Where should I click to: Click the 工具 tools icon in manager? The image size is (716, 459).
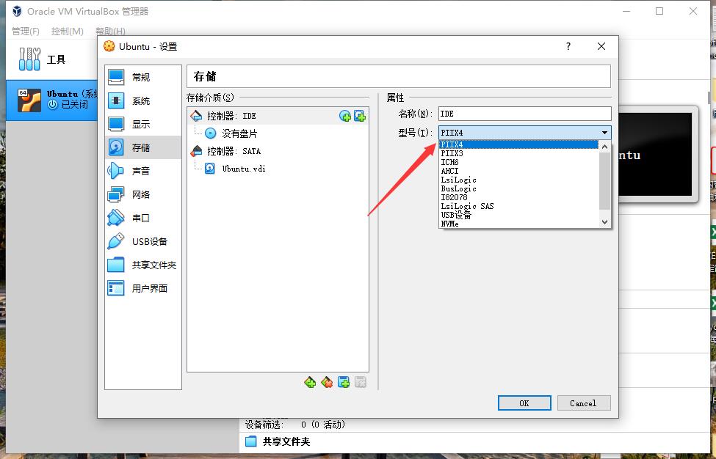pyautogui.click(x=29, y=59)
